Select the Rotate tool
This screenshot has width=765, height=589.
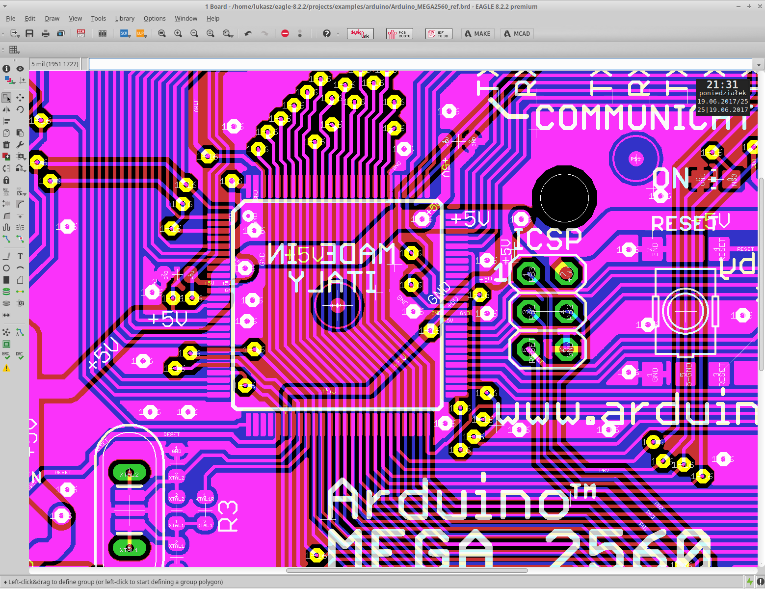coord(20,109)
